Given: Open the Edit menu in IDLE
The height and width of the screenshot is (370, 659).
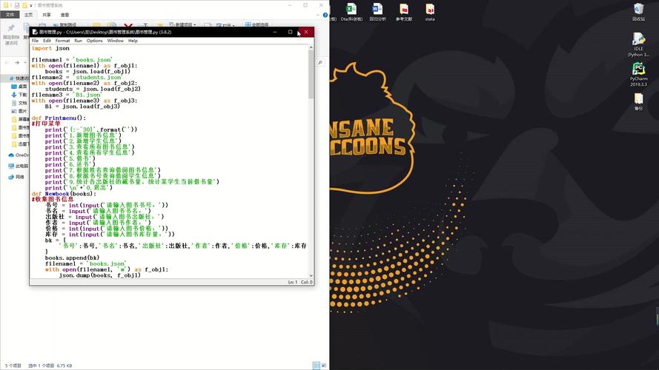Looking at the screenshot, I should point(47,41).
